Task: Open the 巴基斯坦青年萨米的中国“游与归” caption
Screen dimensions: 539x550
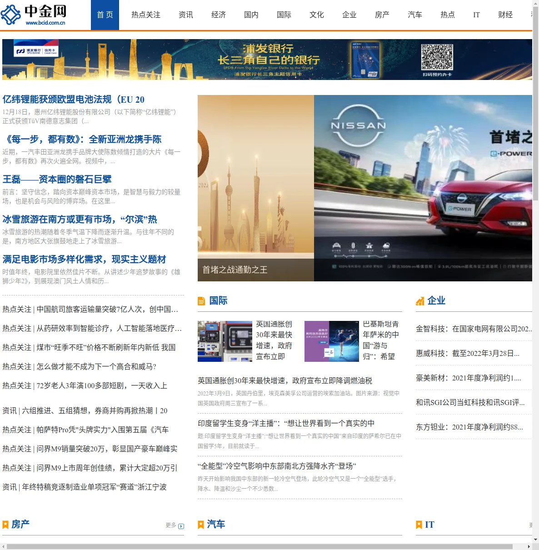Action: tap(381, 340)
